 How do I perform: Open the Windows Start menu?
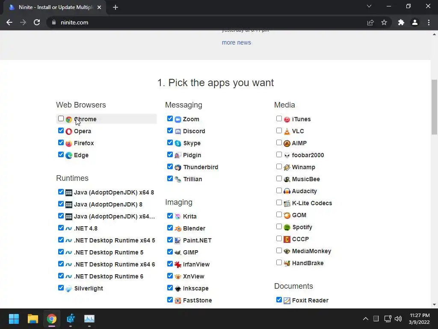(14, 319)
